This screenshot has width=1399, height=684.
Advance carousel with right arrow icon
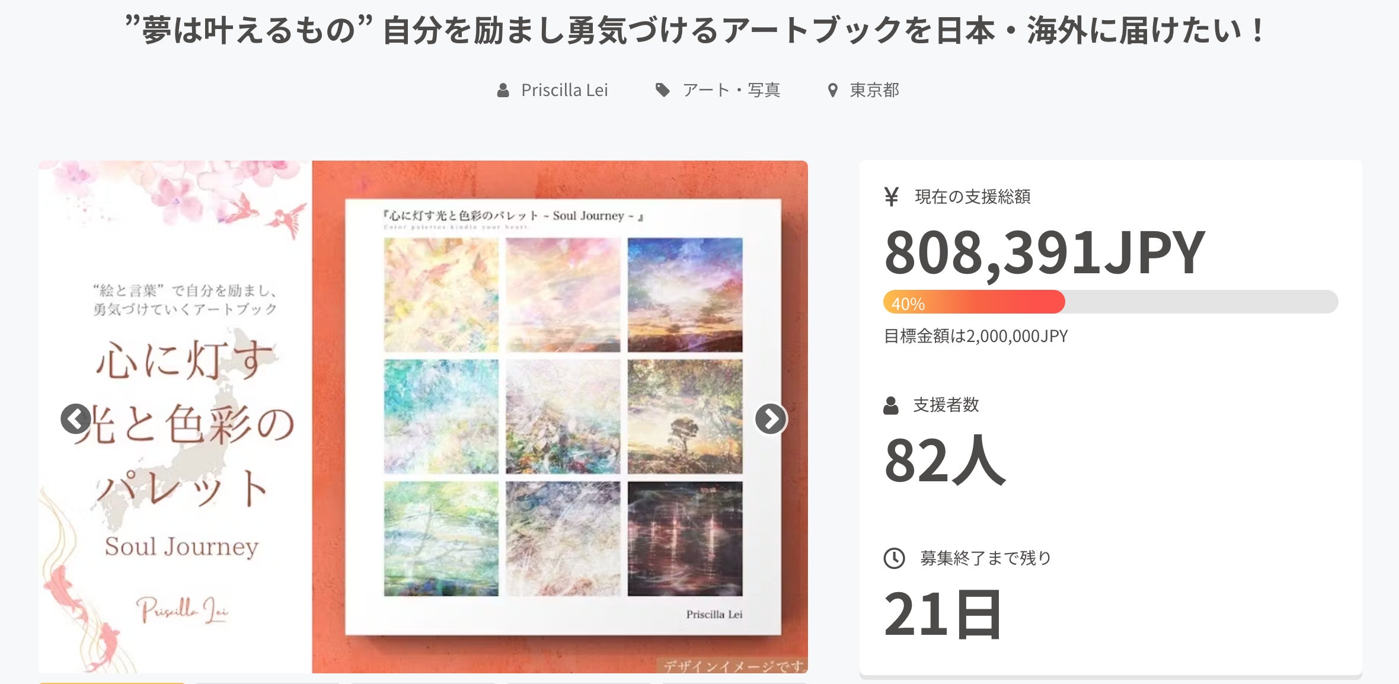(x=771, y=419)
